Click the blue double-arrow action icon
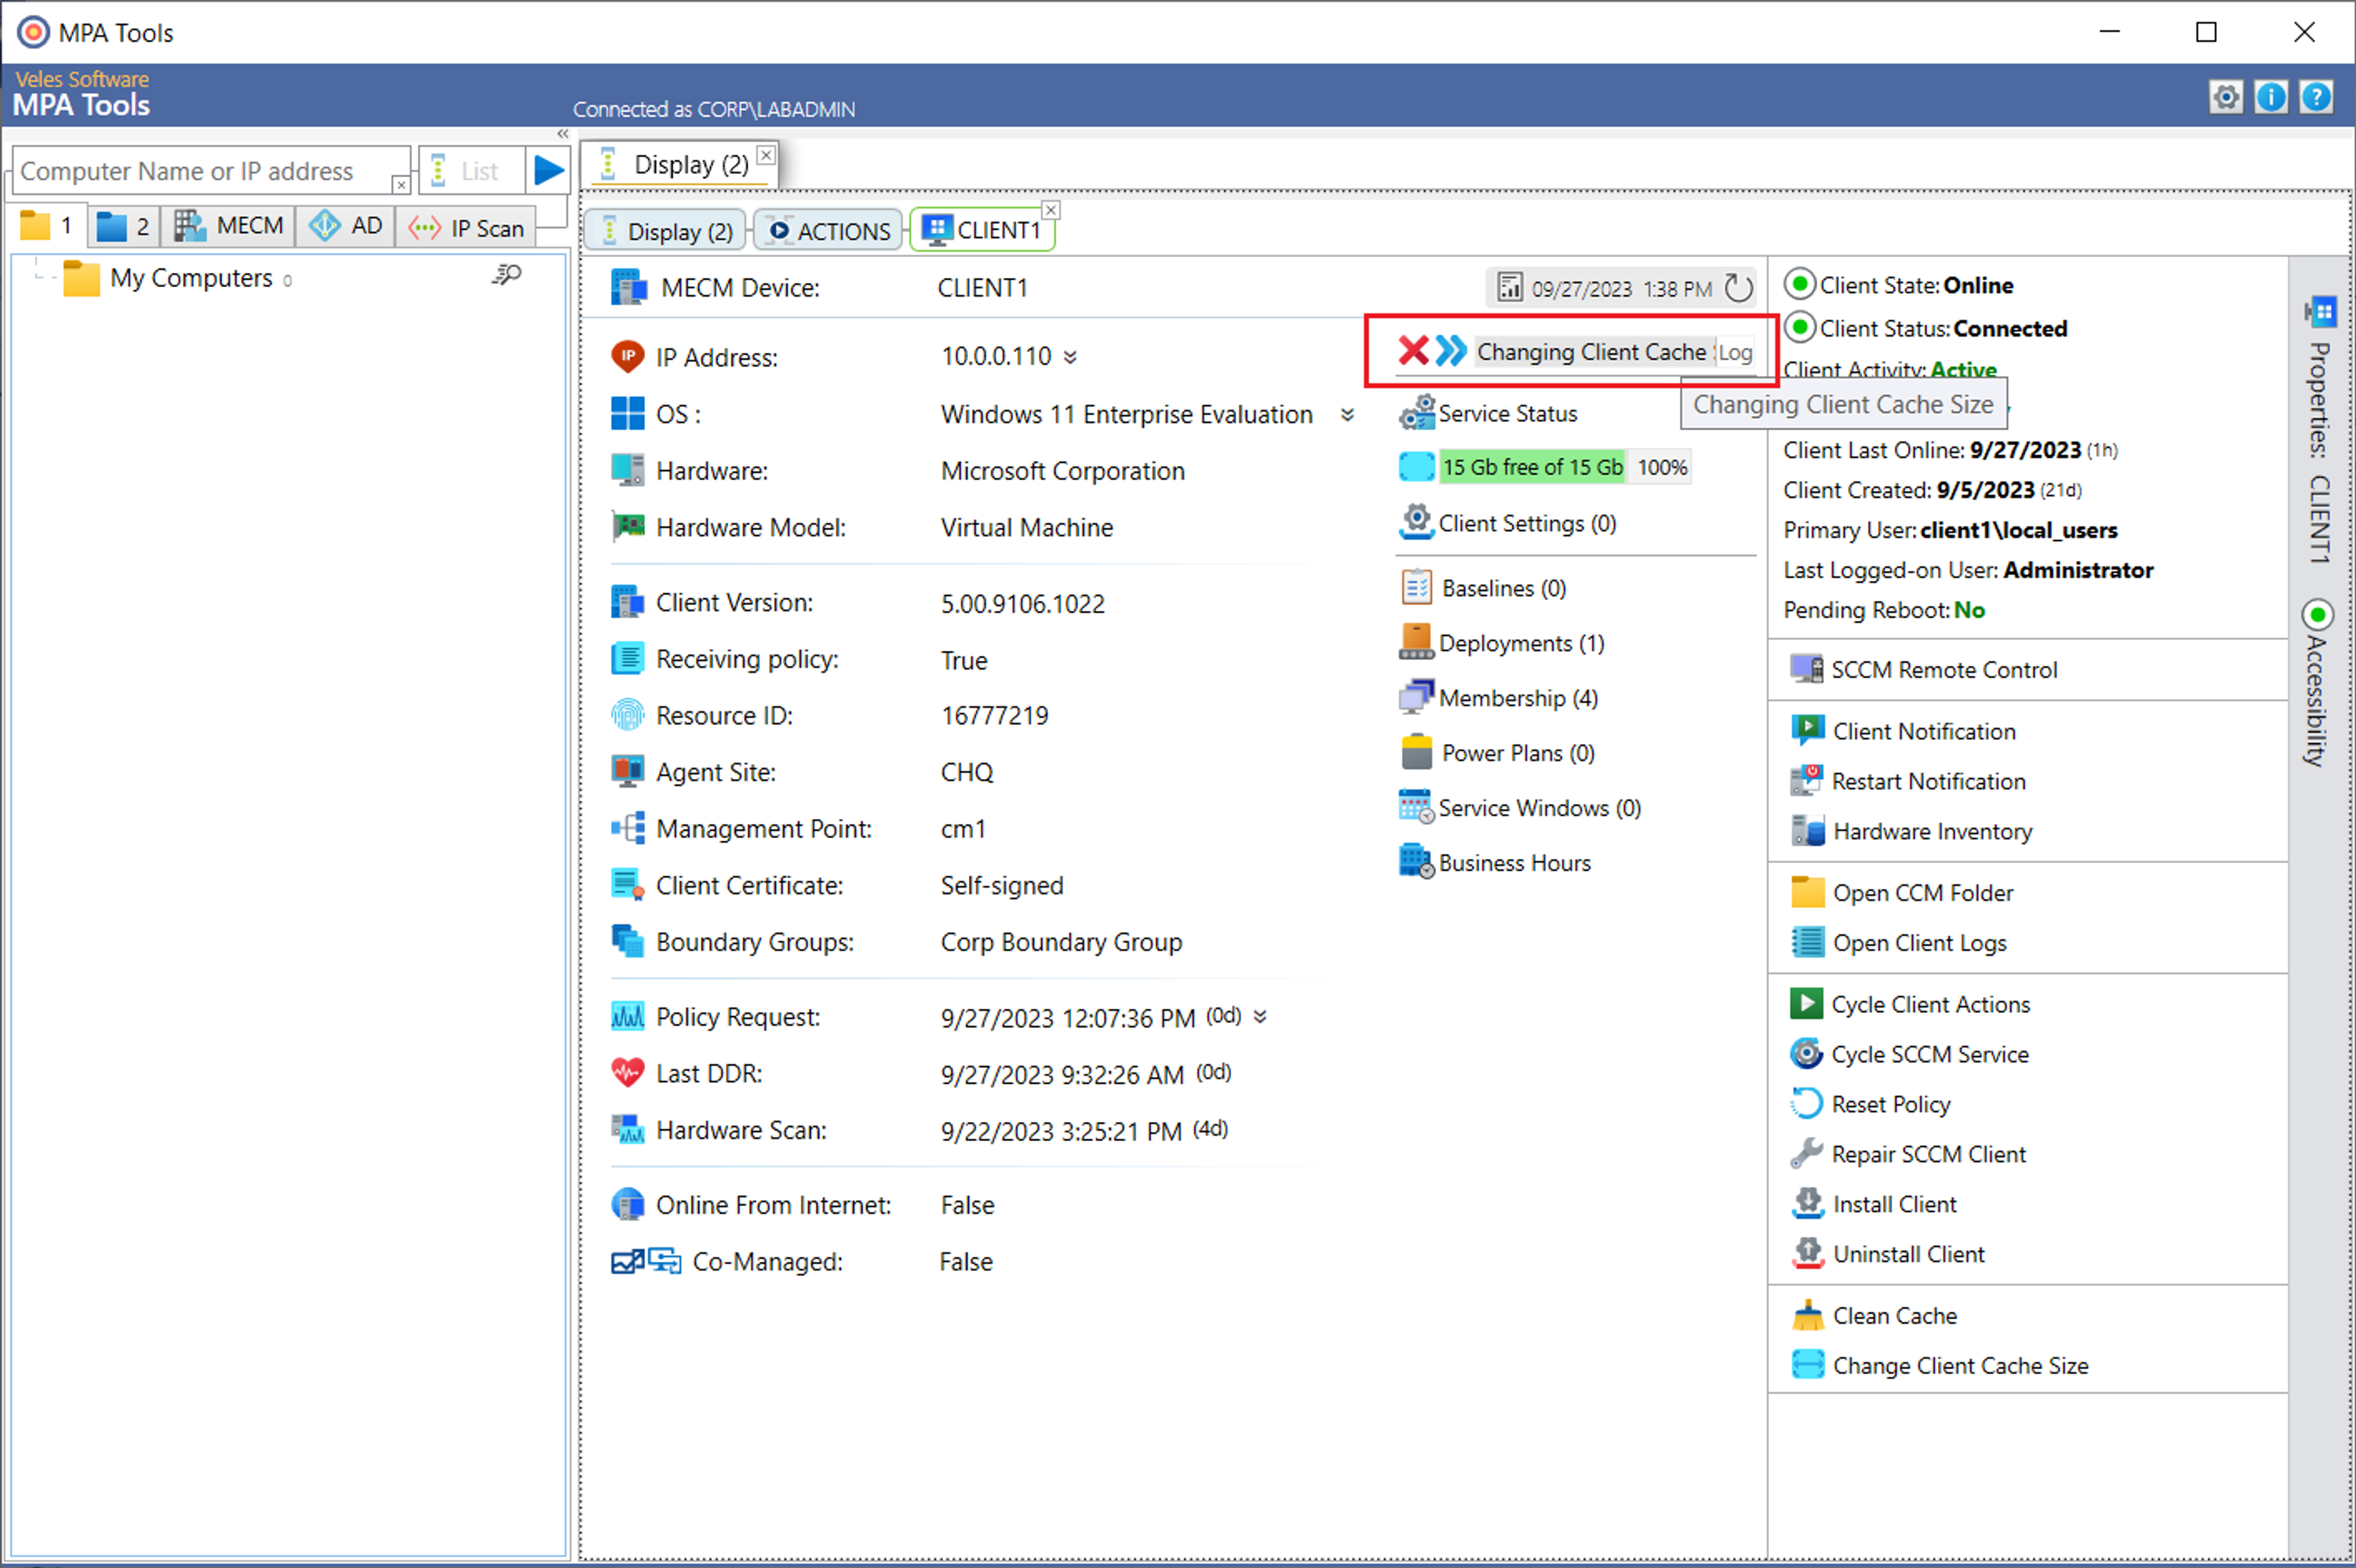The width and height of the screenshot is (2356, 1568). (1451, 351)
